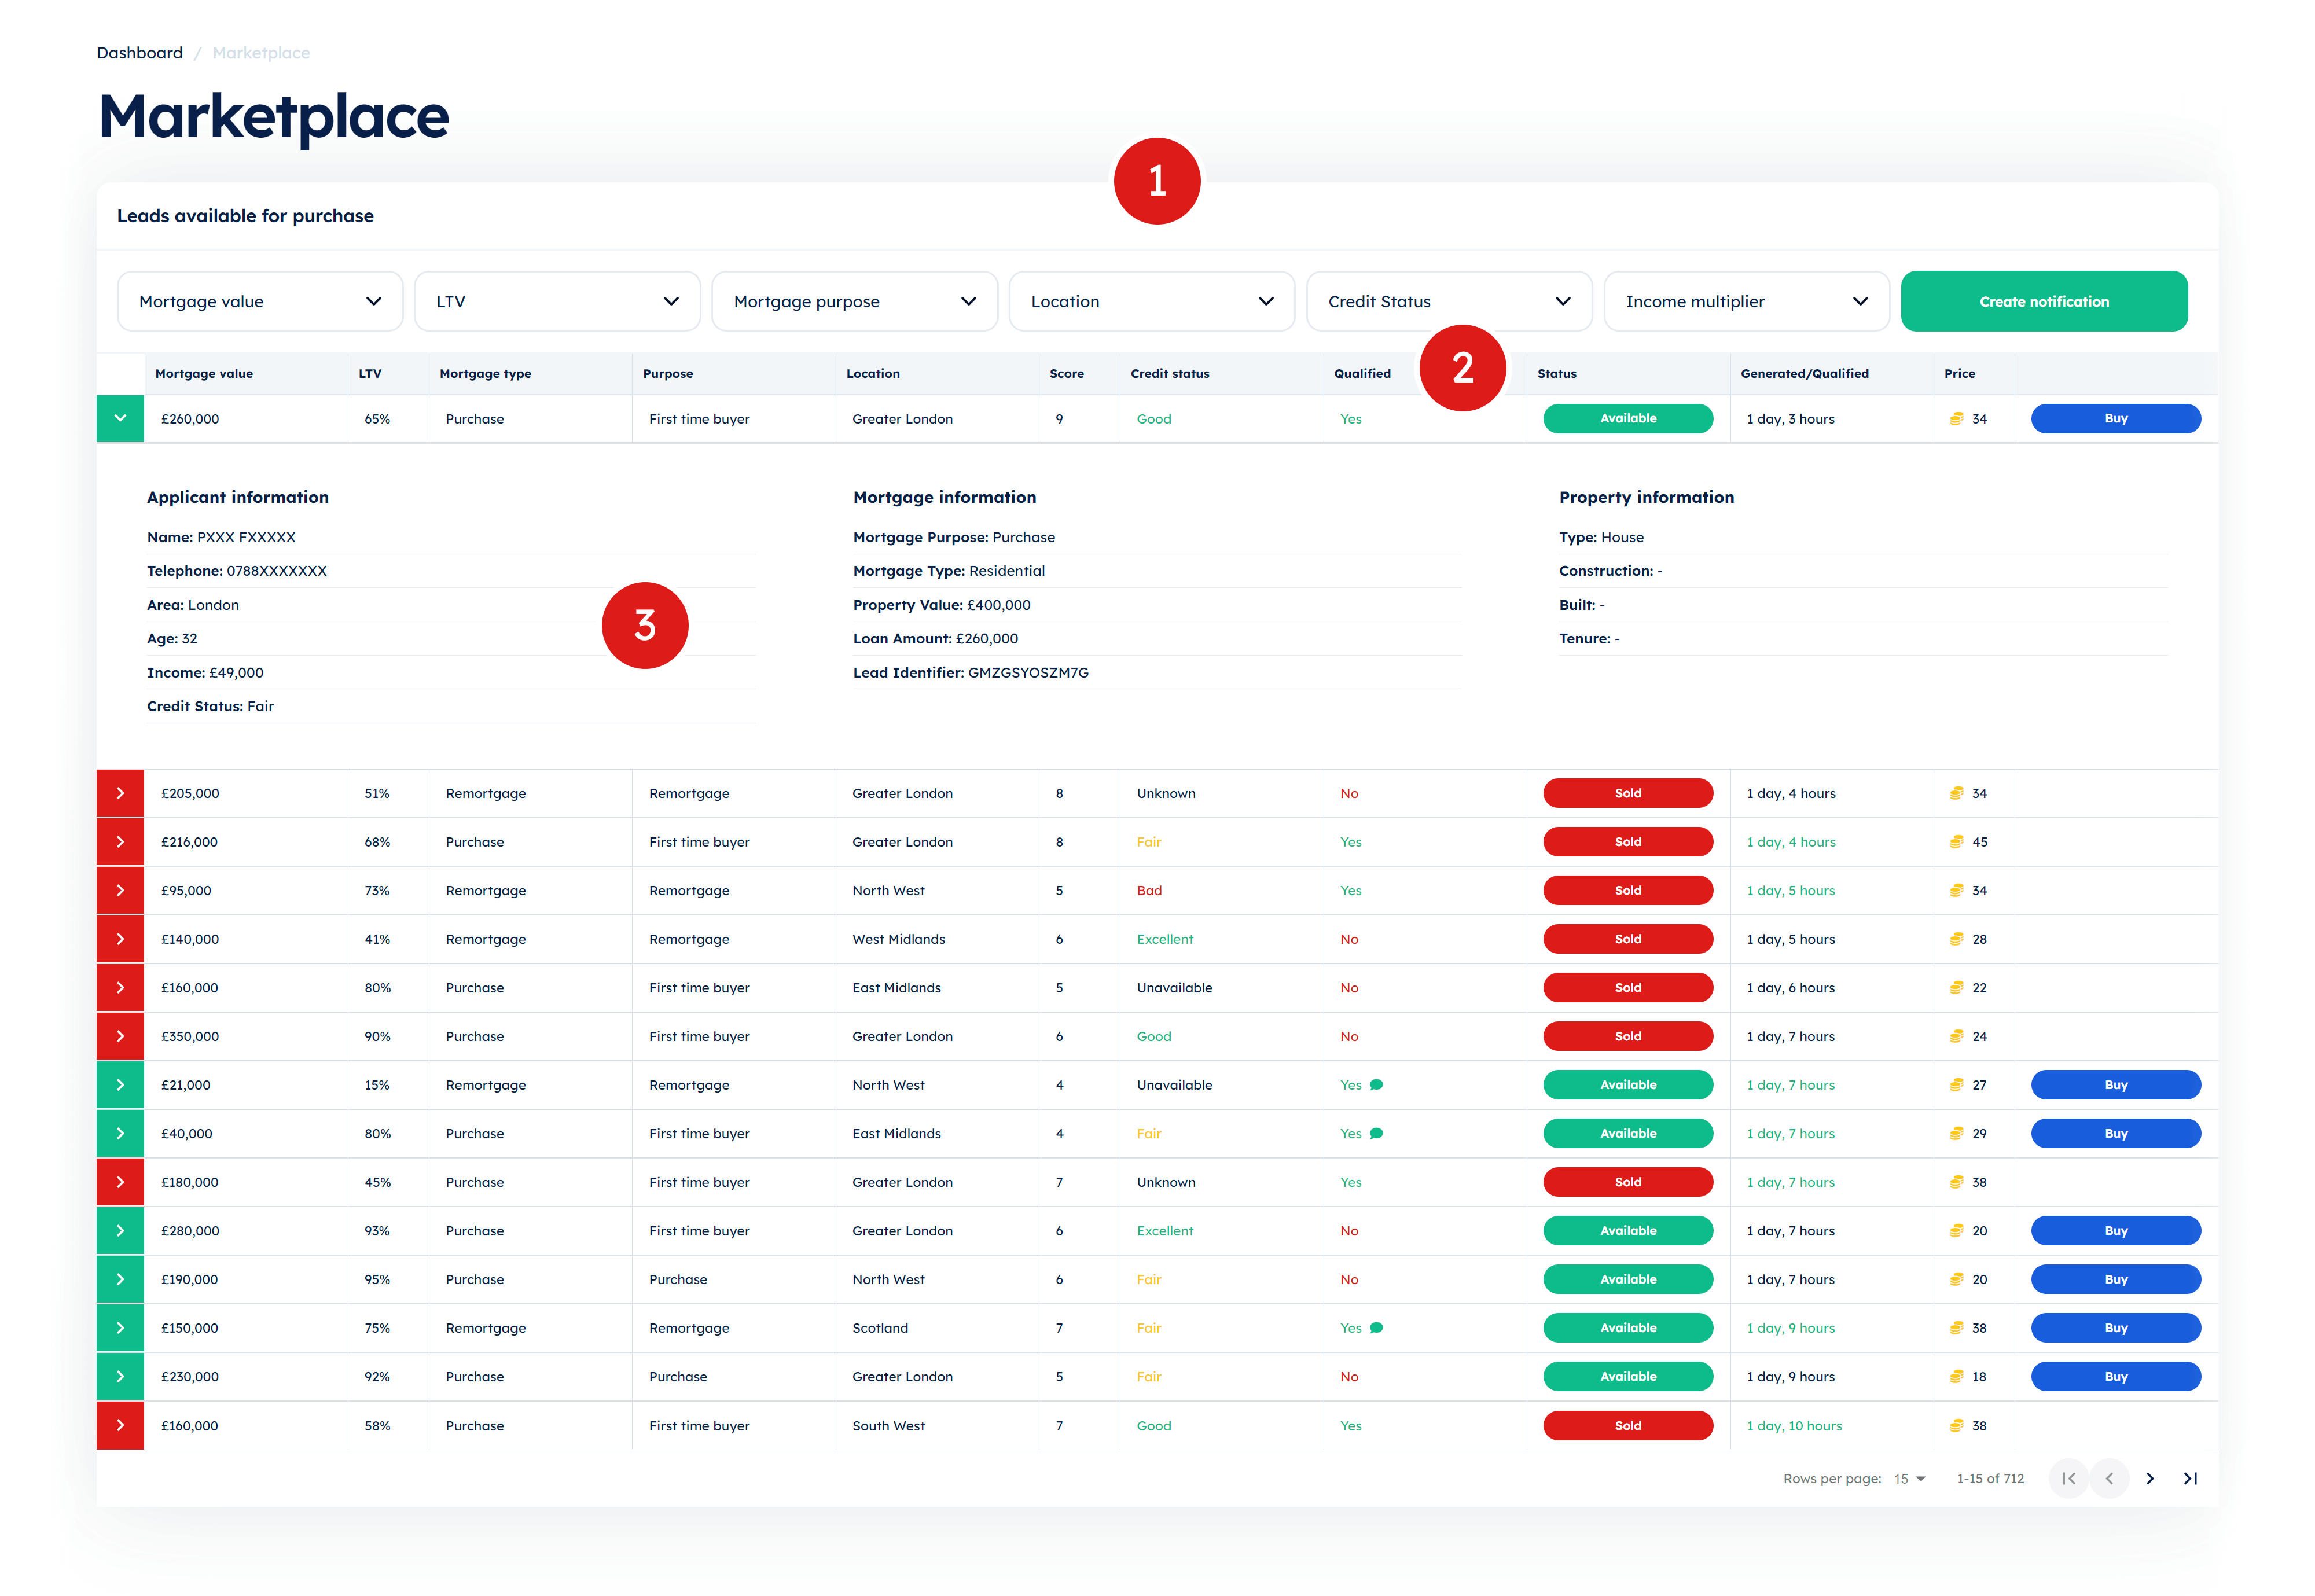Click the Create notification button
The image size is (2315, 1596).
[x=2044, y=301]
